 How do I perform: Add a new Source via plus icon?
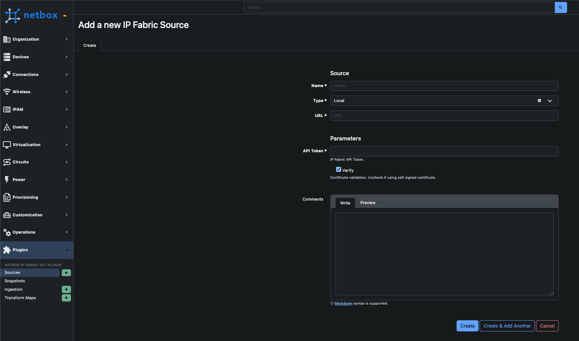click(66, 273)
